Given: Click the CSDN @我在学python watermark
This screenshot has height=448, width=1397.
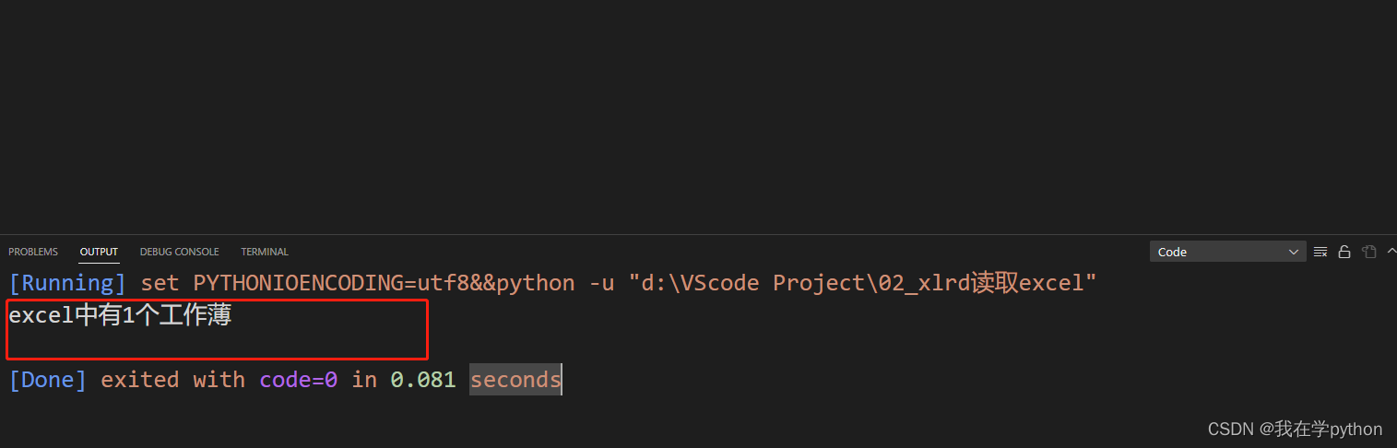Looking at the screenshot, I should 1295,430.
